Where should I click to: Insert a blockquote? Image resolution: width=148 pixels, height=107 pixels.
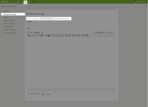point(73,35)
